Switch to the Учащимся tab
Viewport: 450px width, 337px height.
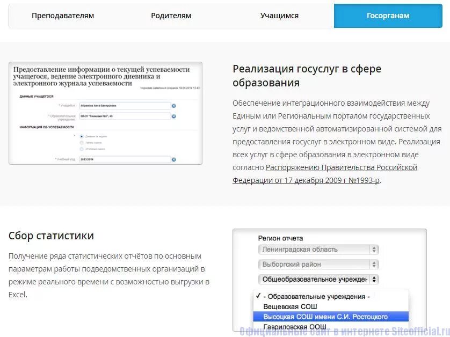(x=279, y=16)
